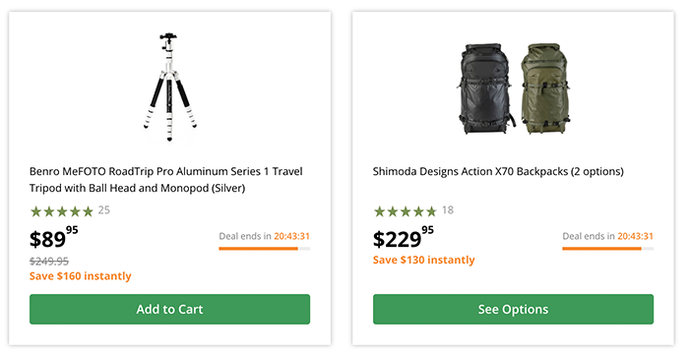
Task: Click the crossed-out $249.95 original price
Action: tap(49, 262)
